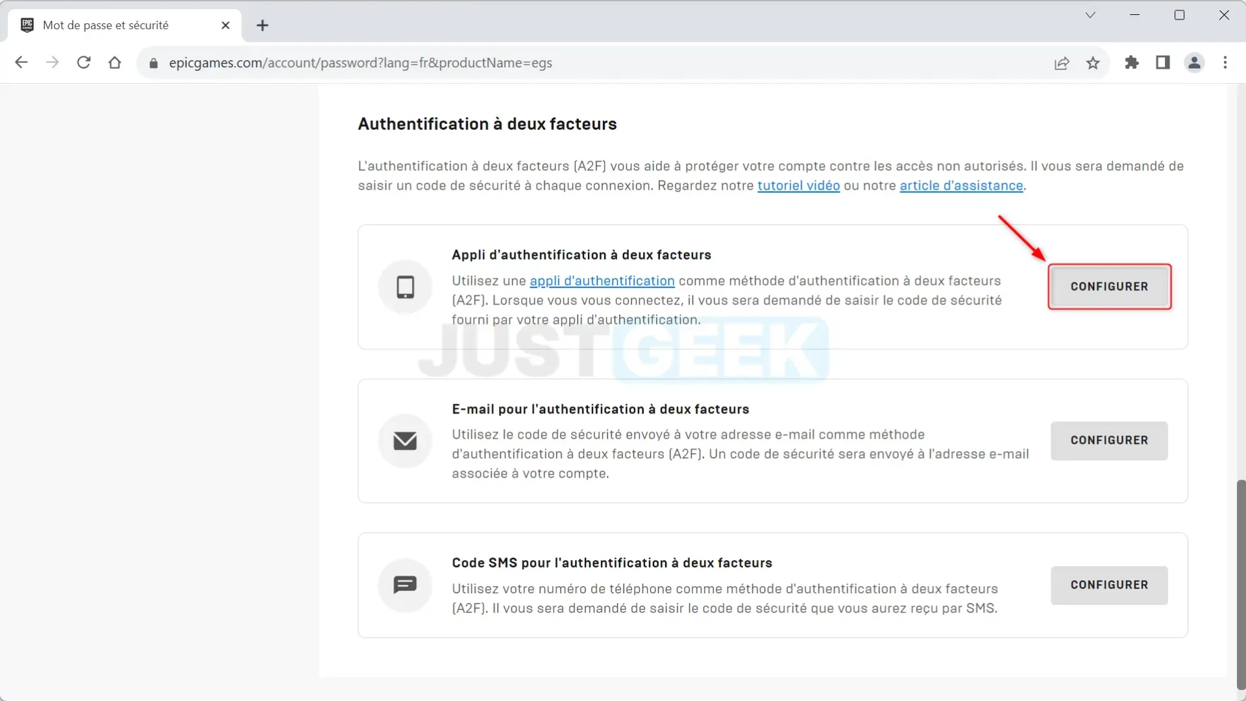
Task: Click the E-mail pour l'authentification title
Action: (600, 409)
